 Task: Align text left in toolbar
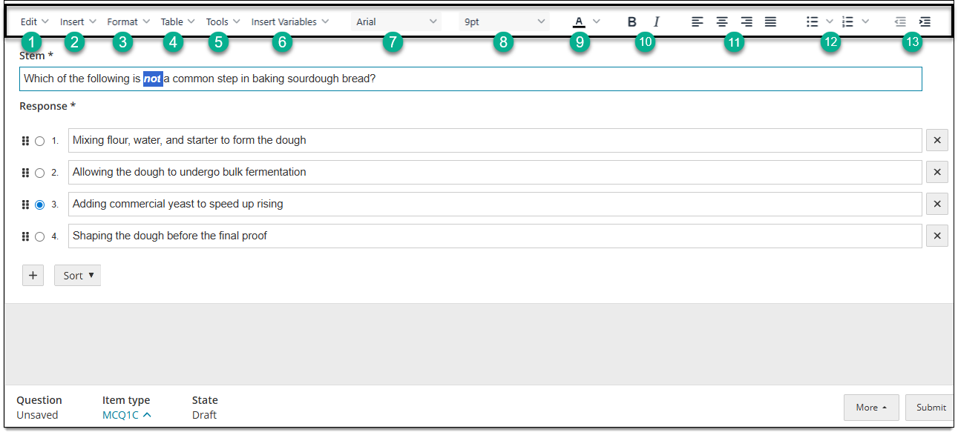coord(698,22)
